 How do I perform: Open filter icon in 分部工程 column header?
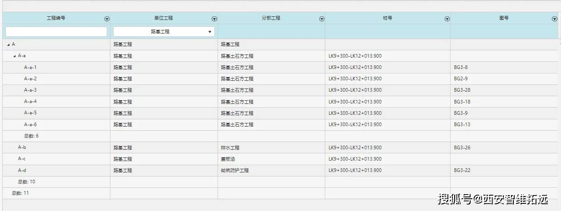click(x=322, y=19)
